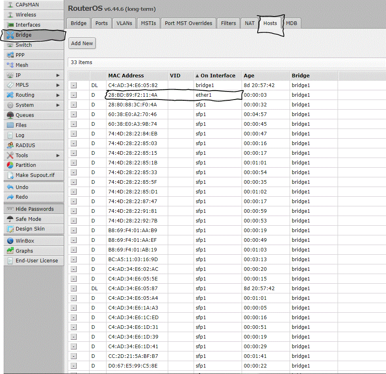Image resolution: width=386 pixels, height=374 pixels.
Task: Sort by On Interface column header
Action: click(218, 76)
